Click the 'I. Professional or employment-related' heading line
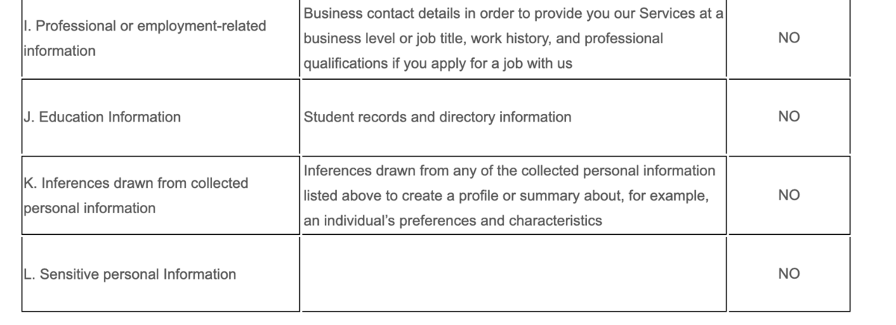This screenshot has height=325, width=896. click(145, 26)
